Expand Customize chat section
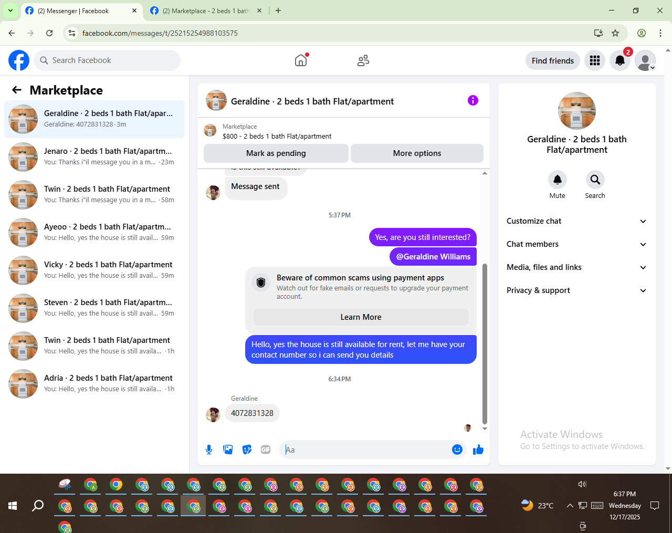672x533 pixels. coord(576,221)
